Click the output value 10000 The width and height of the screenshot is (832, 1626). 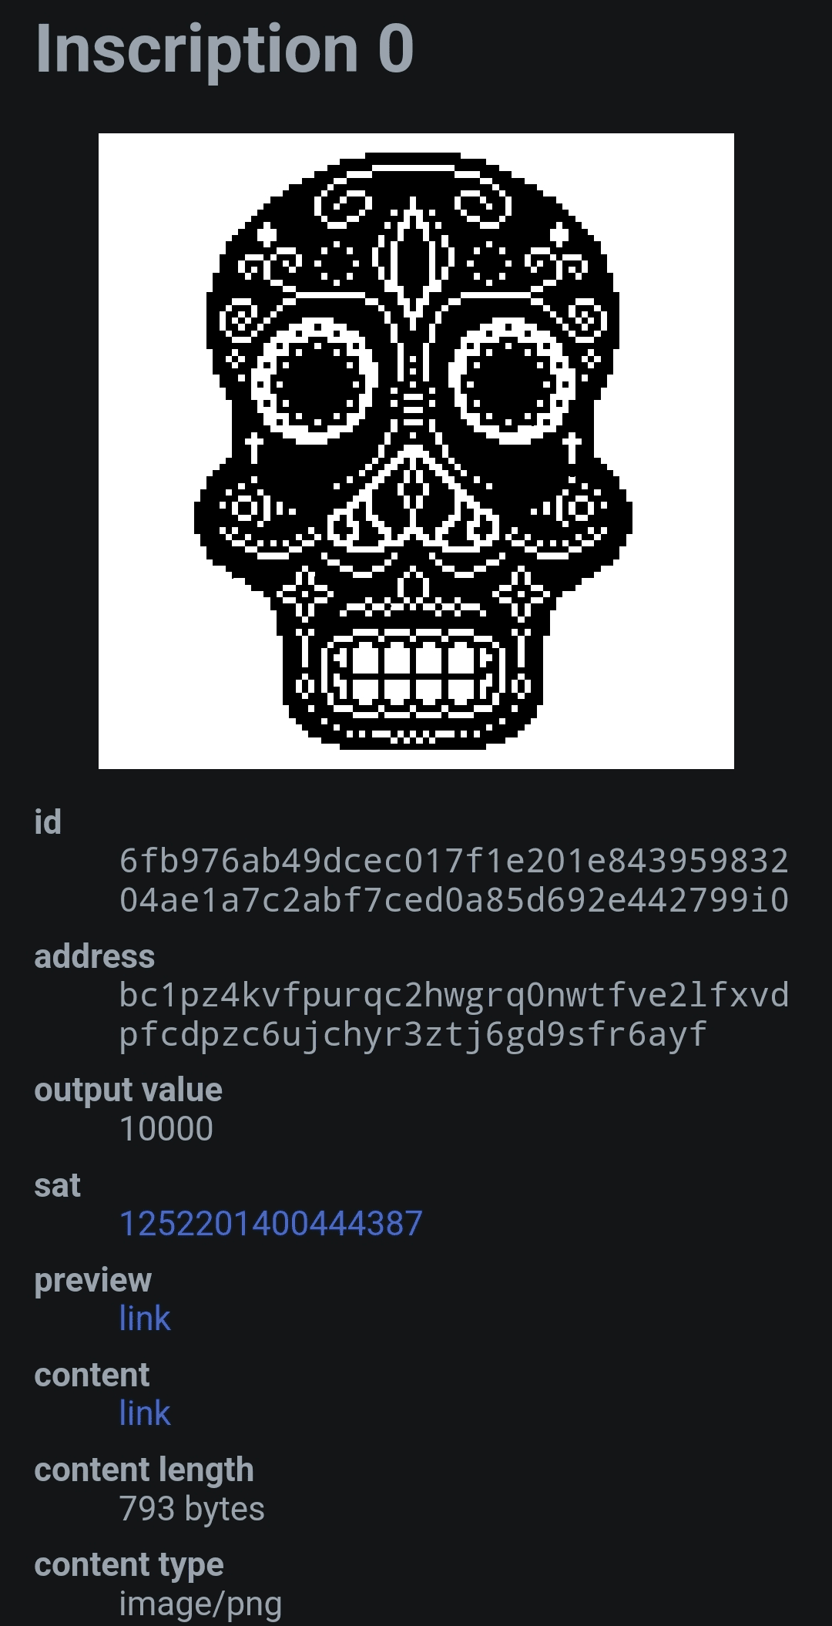click(x=166, y=1129)
